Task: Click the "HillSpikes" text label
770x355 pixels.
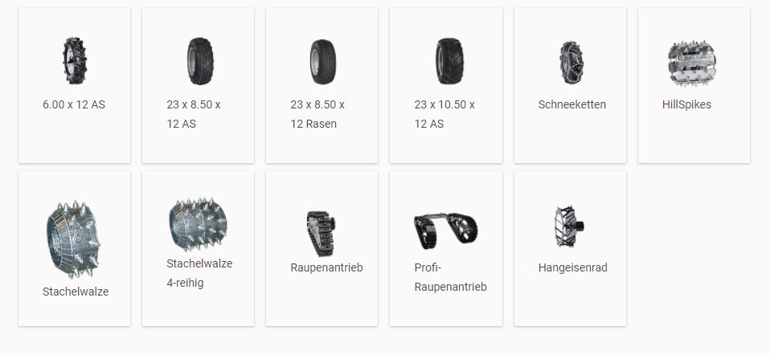Action: click(x=686, y=104)
